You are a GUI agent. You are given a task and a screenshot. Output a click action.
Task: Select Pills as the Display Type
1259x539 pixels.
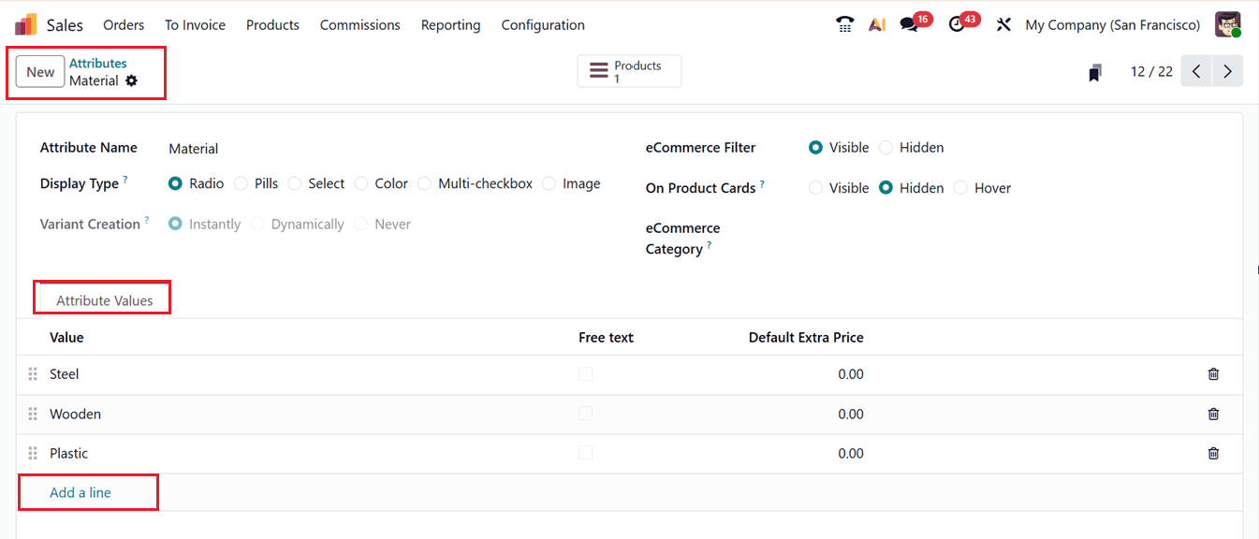[241, 183]
